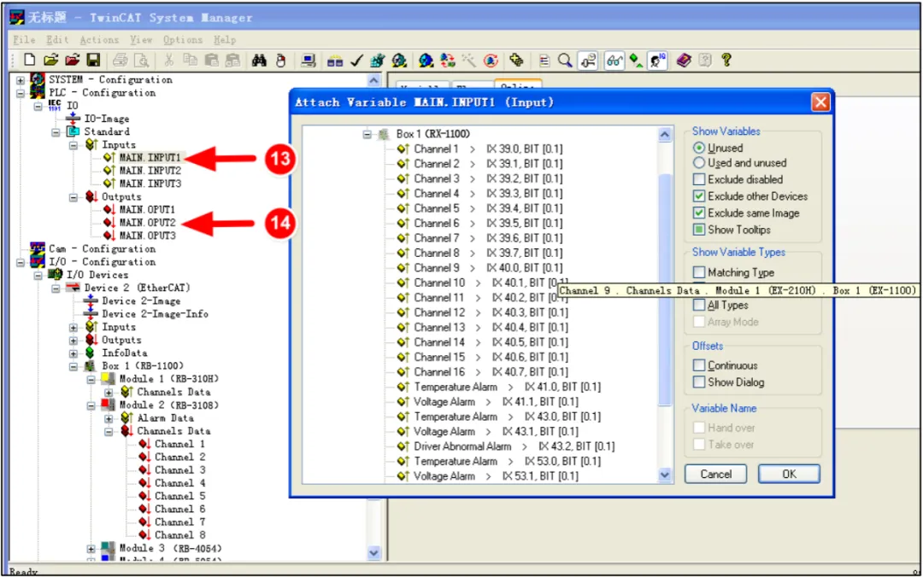
Task: Expand Module 3 (RB-4054) in tree
Action: pos(91,548)
